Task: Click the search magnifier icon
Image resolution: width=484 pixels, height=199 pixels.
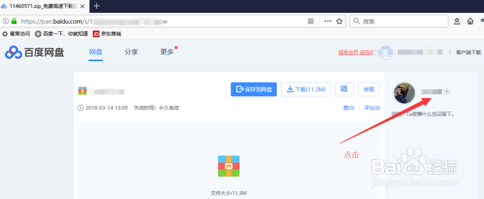Action: pos(357,21)
